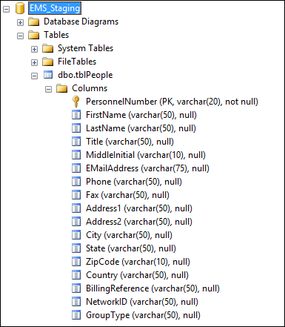Viewport: 285px width, 327px height.
Task: Click the Columns folder icon
Action: tap(61, 88)
